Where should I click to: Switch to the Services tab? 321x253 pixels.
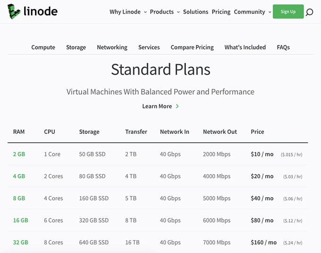pos(149,47)
